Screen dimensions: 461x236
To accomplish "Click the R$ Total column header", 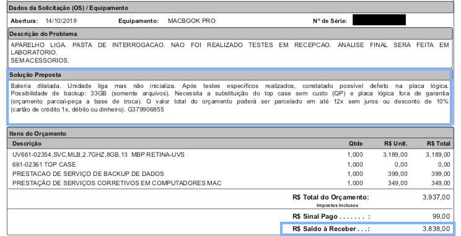I will tap(438, 144).
